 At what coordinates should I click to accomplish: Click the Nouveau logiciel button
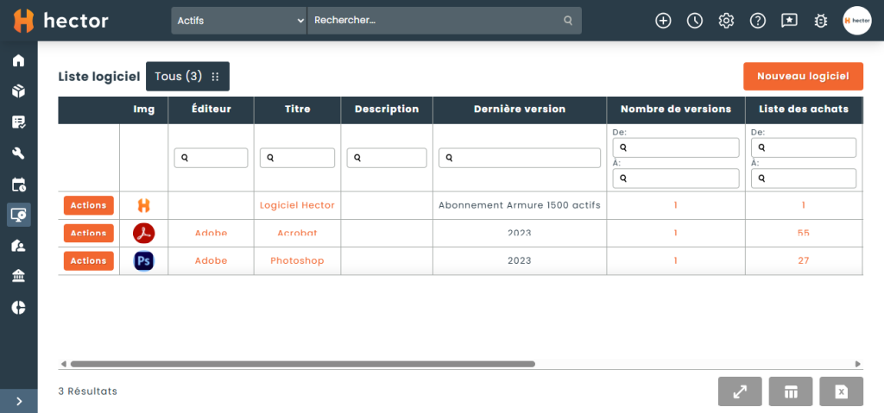click(804, 76)
